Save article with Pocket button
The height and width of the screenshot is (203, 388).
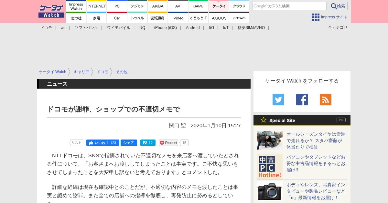[168, 143]
